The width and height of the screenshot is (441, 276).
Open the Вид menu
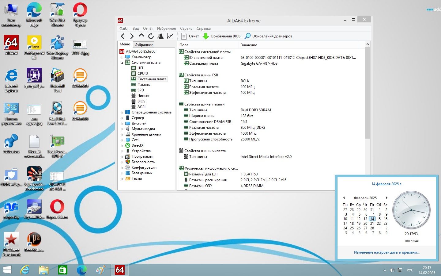[x=136, y=29]
